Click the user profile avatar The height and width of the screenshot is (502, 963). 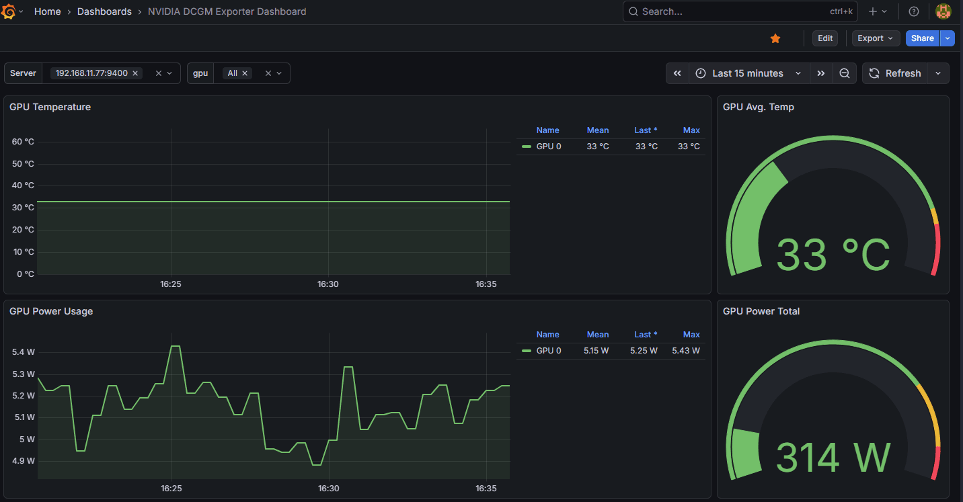943,11
